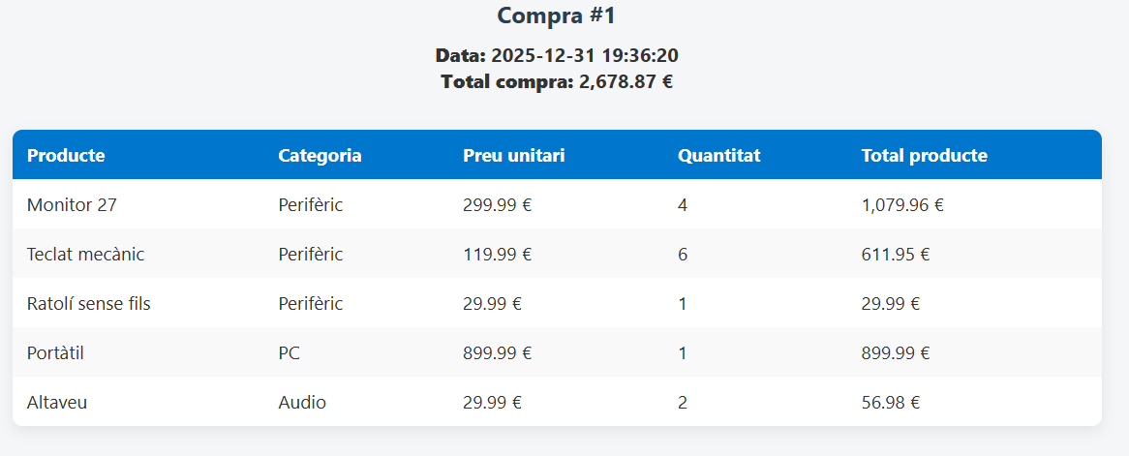Click the Audio category cell
Screen dimensions: 1129x456
[x=302, y=403]
